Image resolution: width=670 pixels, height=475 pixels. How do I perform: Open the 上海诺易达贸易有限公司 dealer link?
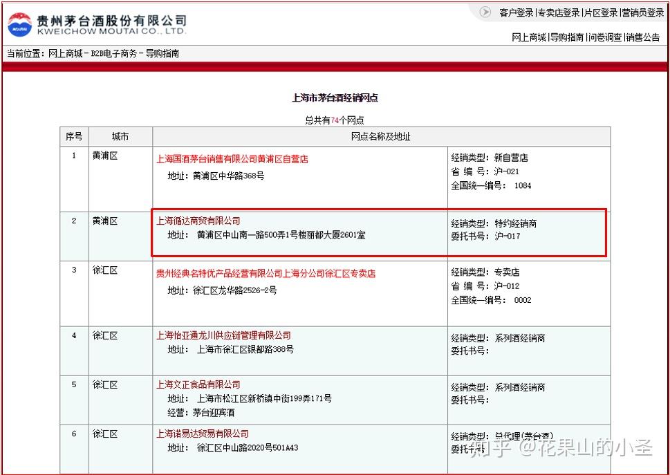click(x=203, y=434)
